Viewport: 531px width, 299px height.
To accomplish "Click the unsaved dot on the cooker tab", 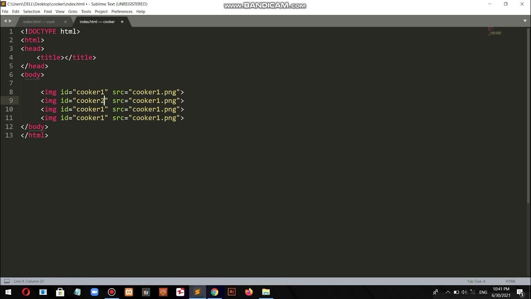I will [122, 22].
